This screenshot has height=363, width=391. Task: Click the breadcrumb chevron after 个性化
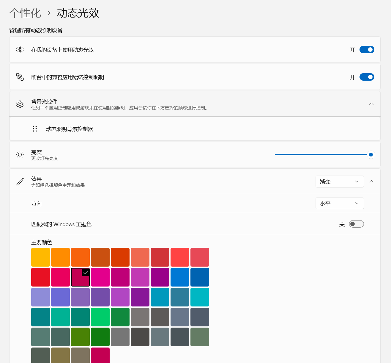tap(49, 13)
